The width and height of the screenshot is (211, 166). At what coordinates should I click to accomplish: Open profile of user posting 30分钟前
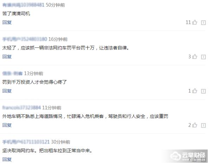pos(26,142)
